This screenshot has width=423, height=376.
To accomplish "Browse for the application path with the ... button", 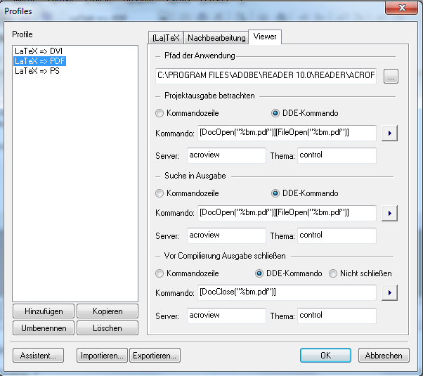I will pos(391,77).
